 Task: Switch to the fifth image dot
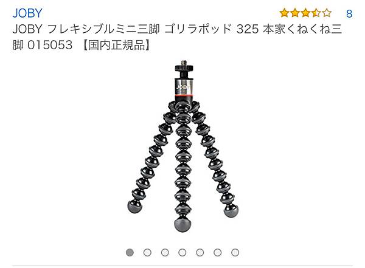tap(200, 252)
